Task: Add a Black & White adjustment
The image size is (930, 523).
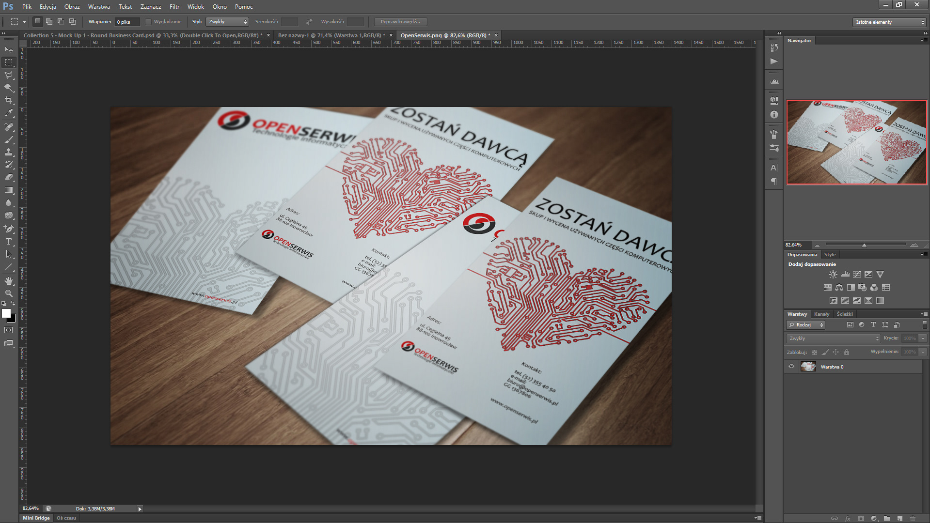Action: [851, 287]
